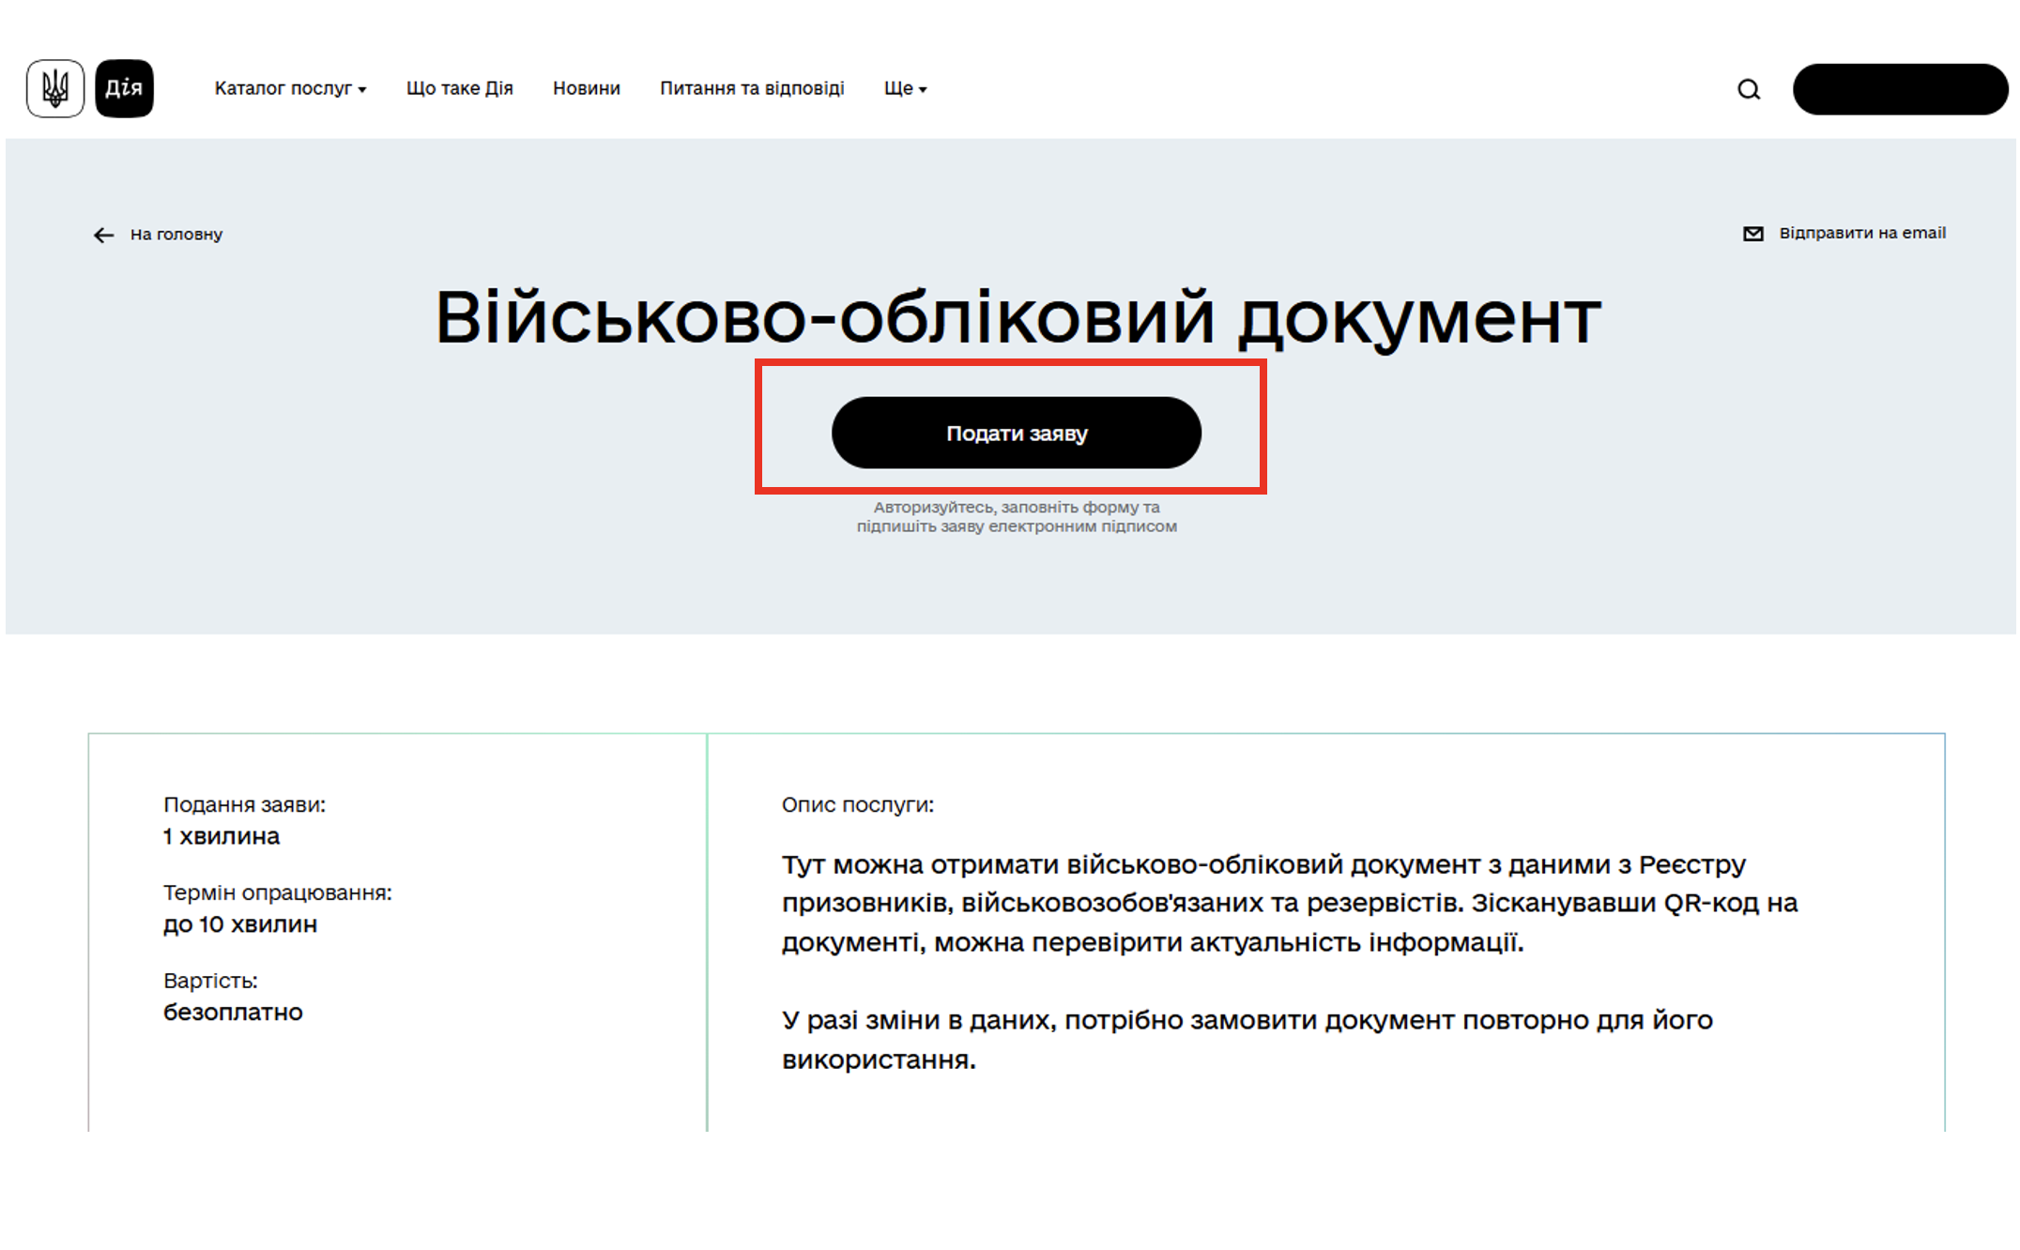Open Питання та відповіді page

tap(751, 88)
